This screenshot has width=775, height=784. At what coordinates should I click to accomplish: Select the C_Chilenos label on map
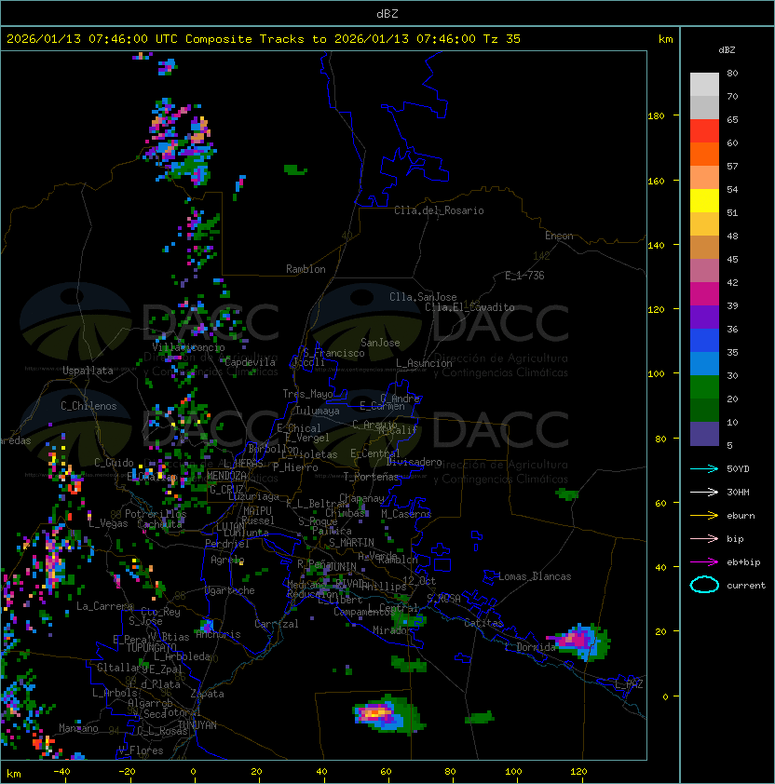point(88,406)
